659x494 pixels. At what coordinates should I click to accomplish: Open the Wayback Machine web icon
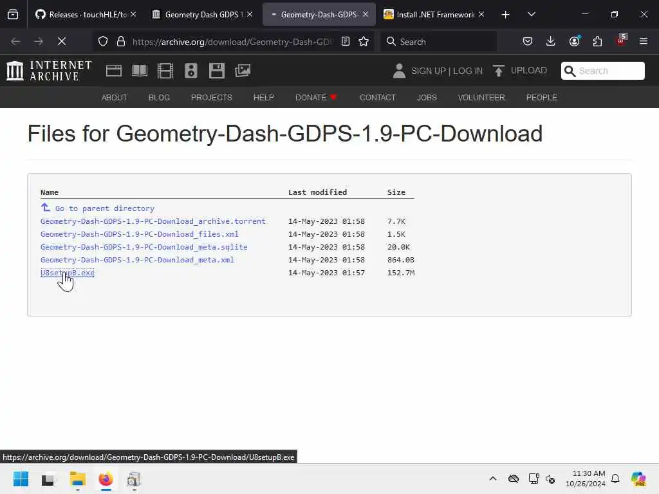(113, 71)
